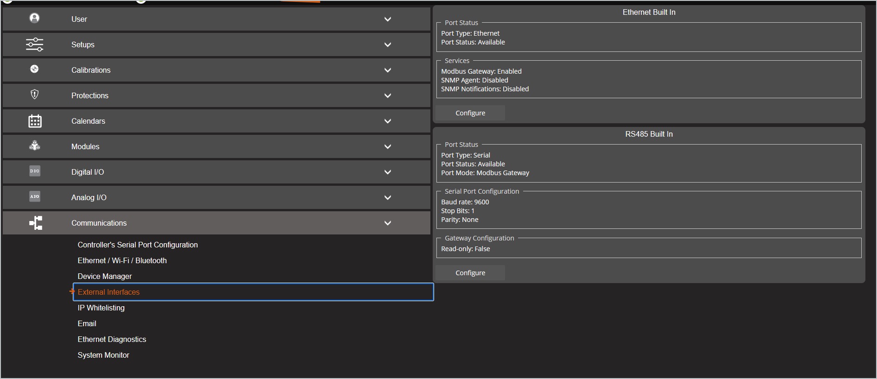The width and height of the screenshot is (877, 379).
Task: Configure the RS485 Built In interface
Action: coord(470,273)
